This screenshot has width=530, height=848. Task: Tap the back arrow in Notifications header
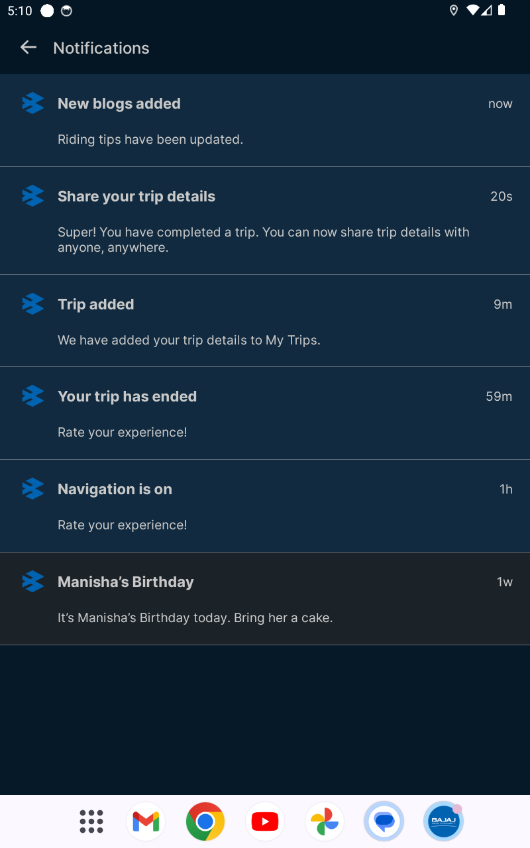pos(28,47)
